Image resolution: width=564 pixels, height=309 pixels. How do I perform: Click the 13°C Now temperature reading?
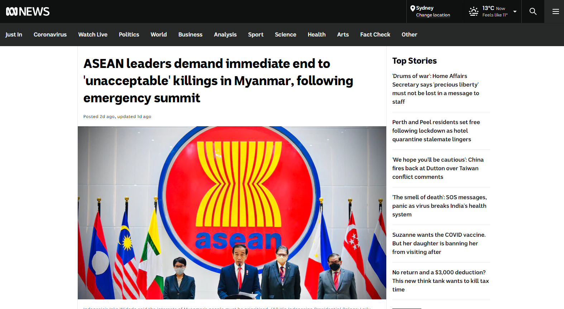493,8
